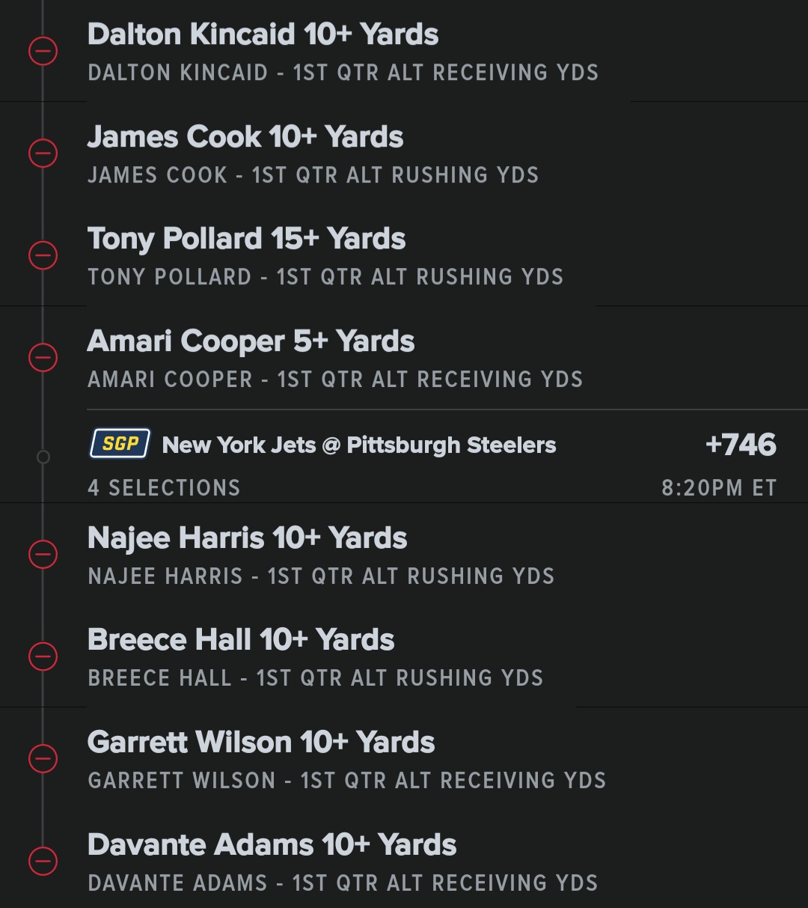Image resolution: width=808 pixels, height=908 pixels.
Task: Open the Breece Hall 10+ Yards bet
Action: [241, 640]
